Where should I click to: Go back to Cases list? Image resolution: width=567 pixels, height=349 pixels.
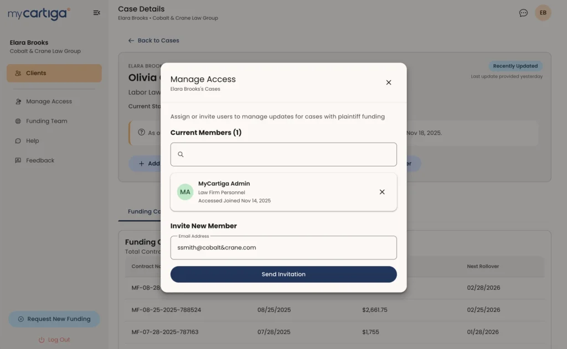[154, 40]
